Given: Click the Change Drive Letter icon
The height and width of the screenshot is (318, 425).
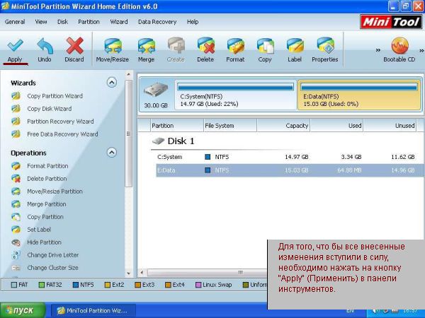Looking at the screenshot, I should coord(16,255).
